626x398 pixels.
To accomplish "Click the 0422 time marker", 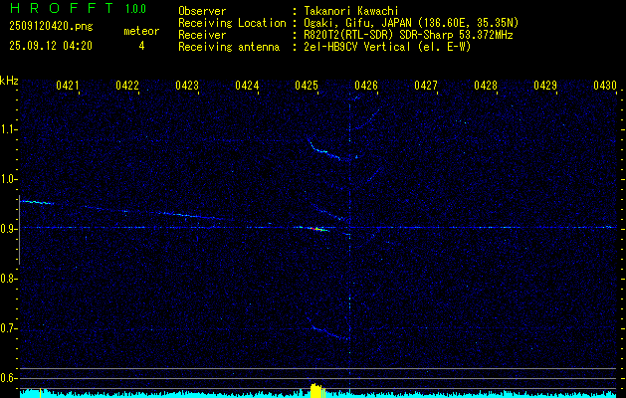I will pyautogui.click(x=127, y=86).
